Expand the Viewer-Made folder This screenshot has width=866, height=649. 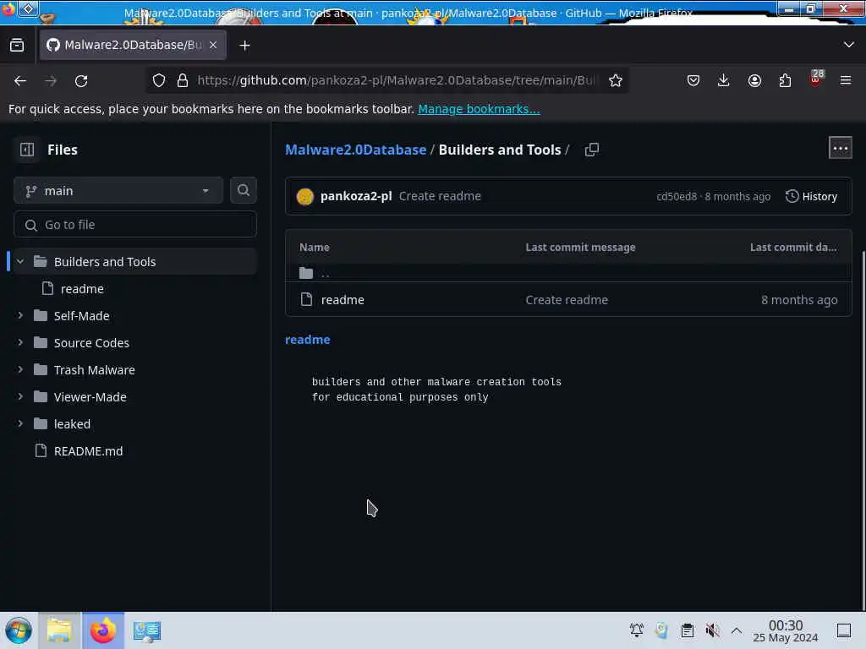tap(20, 397)
